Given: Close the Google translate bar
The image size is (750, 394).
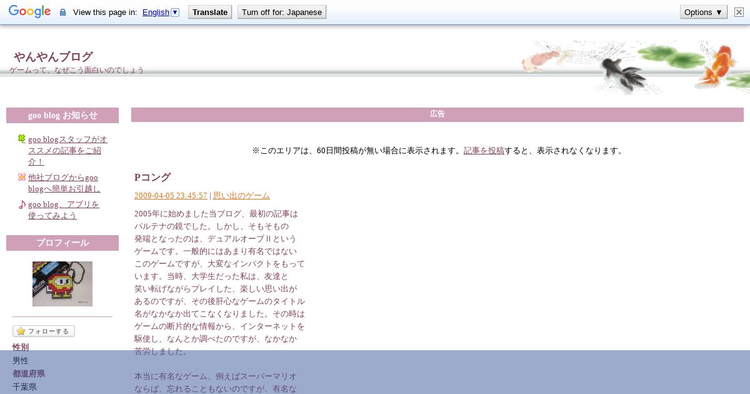Looking at the screenshot, I should coord(739,12).
